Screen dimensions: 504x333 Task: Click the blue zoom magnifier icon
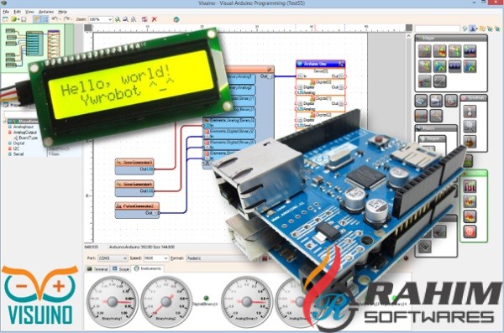click(x=126, y=19)
